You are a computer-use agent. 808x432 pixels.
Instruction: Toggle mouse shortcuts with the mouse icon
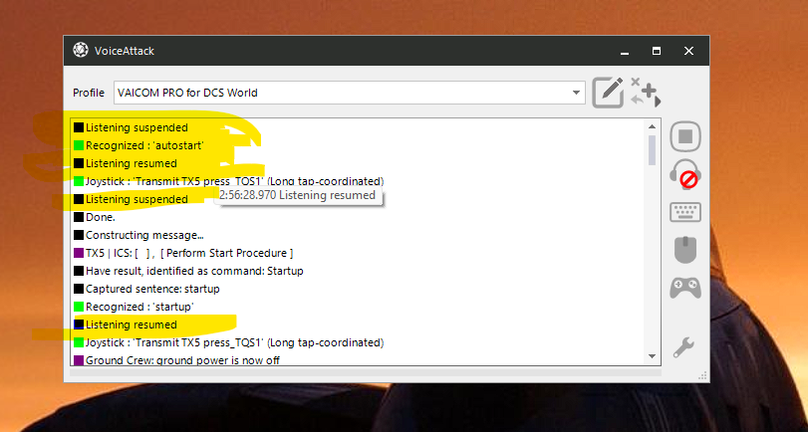pos(685,250)
